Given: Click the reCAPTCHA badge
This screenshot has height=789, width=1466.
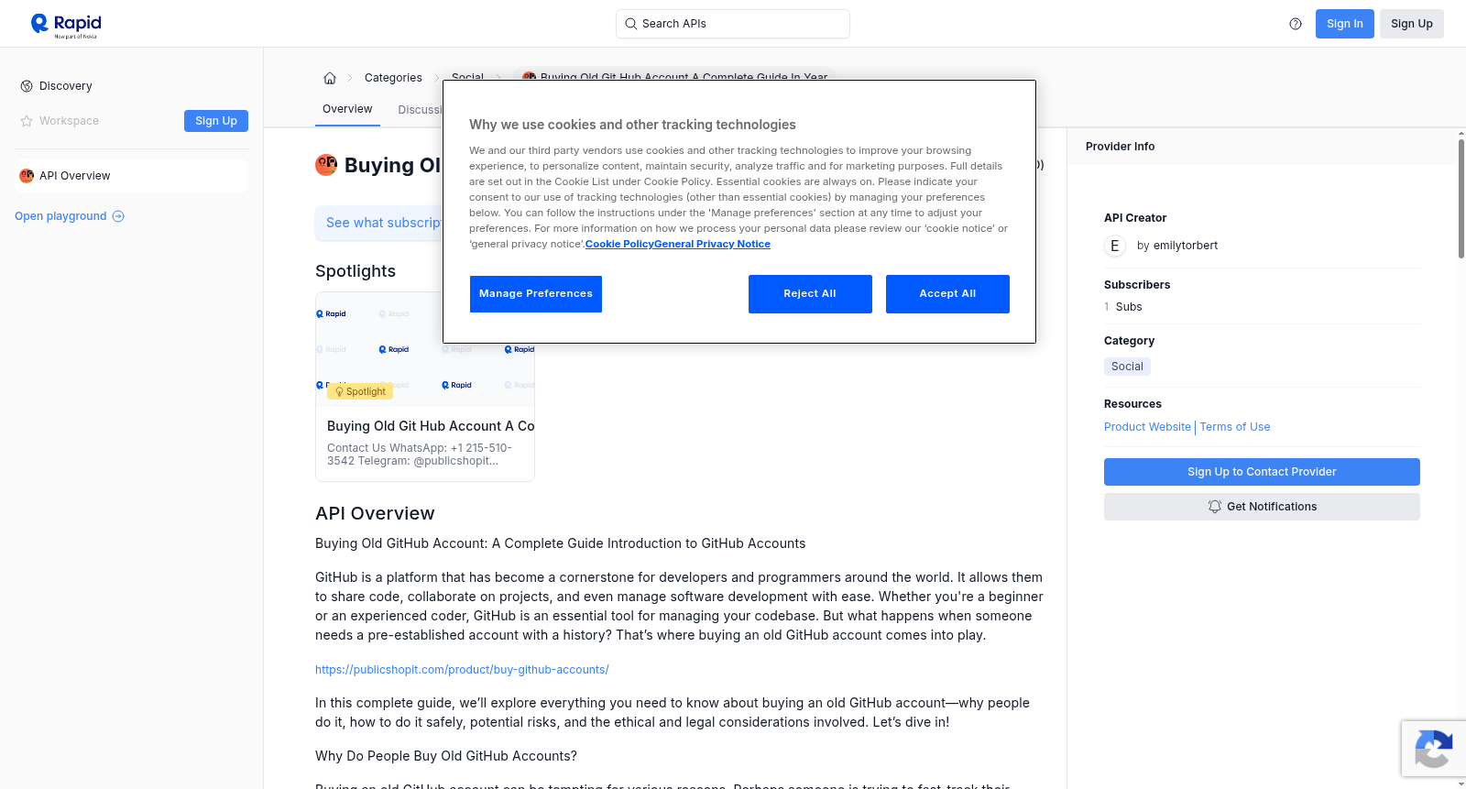Looking at the screenshot, I should pyautogui.click(x=1433, y=749).
